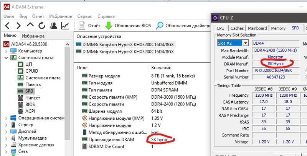This screenshot has height=156, width=307.
Task: Click the SDRAM Die Count chip icon
Action: pos(84,146)
